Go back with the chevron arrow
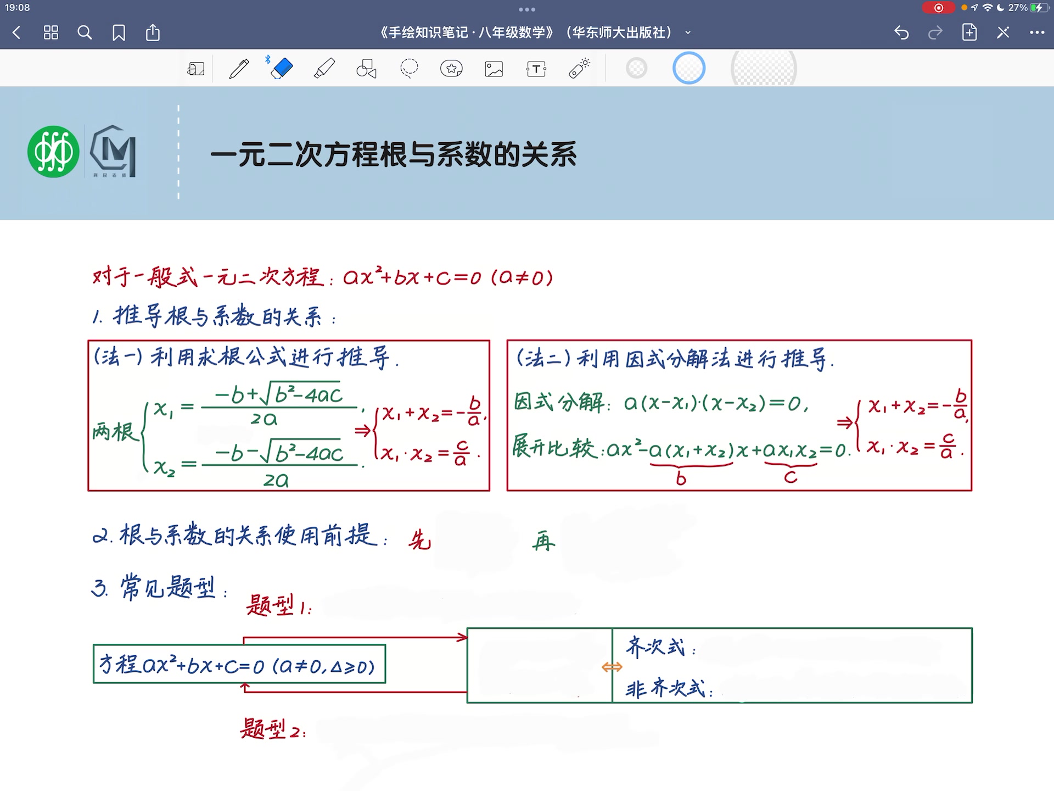1054x791 pixels. 16,33
